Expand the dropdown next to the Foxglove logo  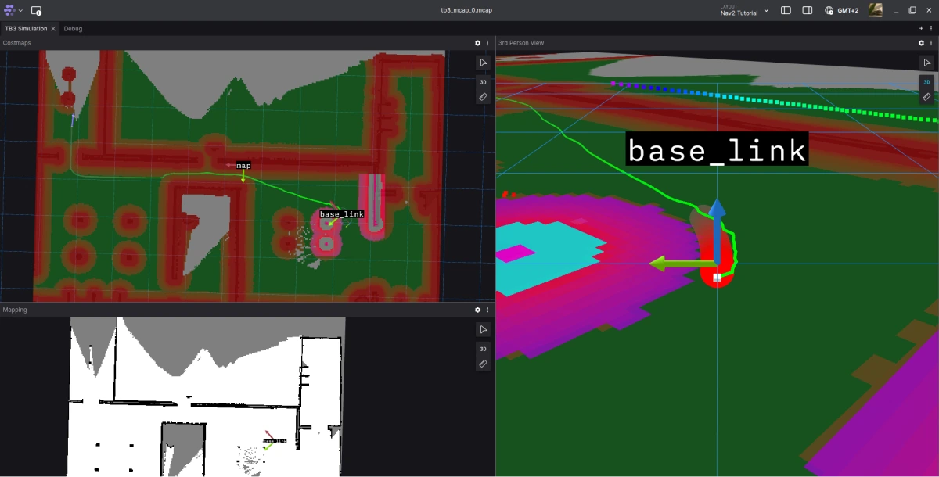click(20, 10)
